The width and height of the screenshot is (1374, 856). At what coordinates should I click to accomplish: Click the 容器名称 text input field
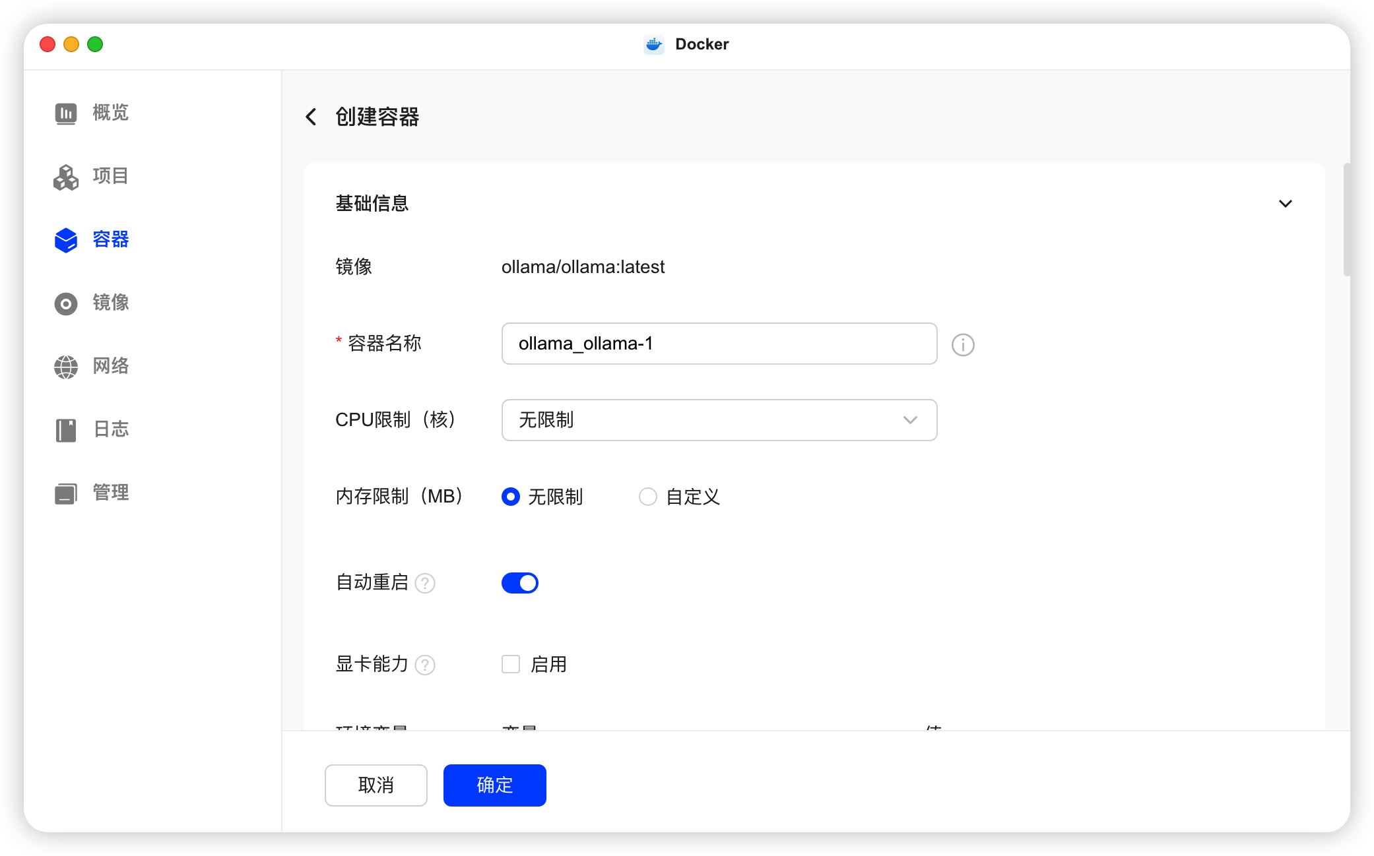(719, 344)
